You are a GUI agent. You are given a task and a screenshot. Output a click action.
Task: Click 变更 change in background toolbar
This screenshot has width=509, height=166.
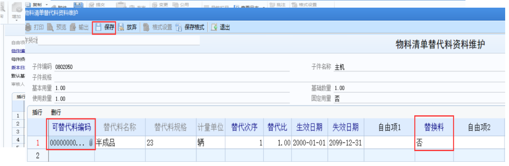(160, 5)
